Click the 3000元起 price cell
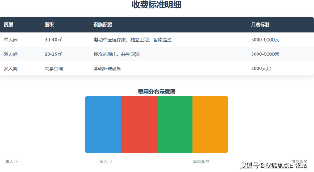The width and height of the screenshot is (314, 172). [261, 69]
